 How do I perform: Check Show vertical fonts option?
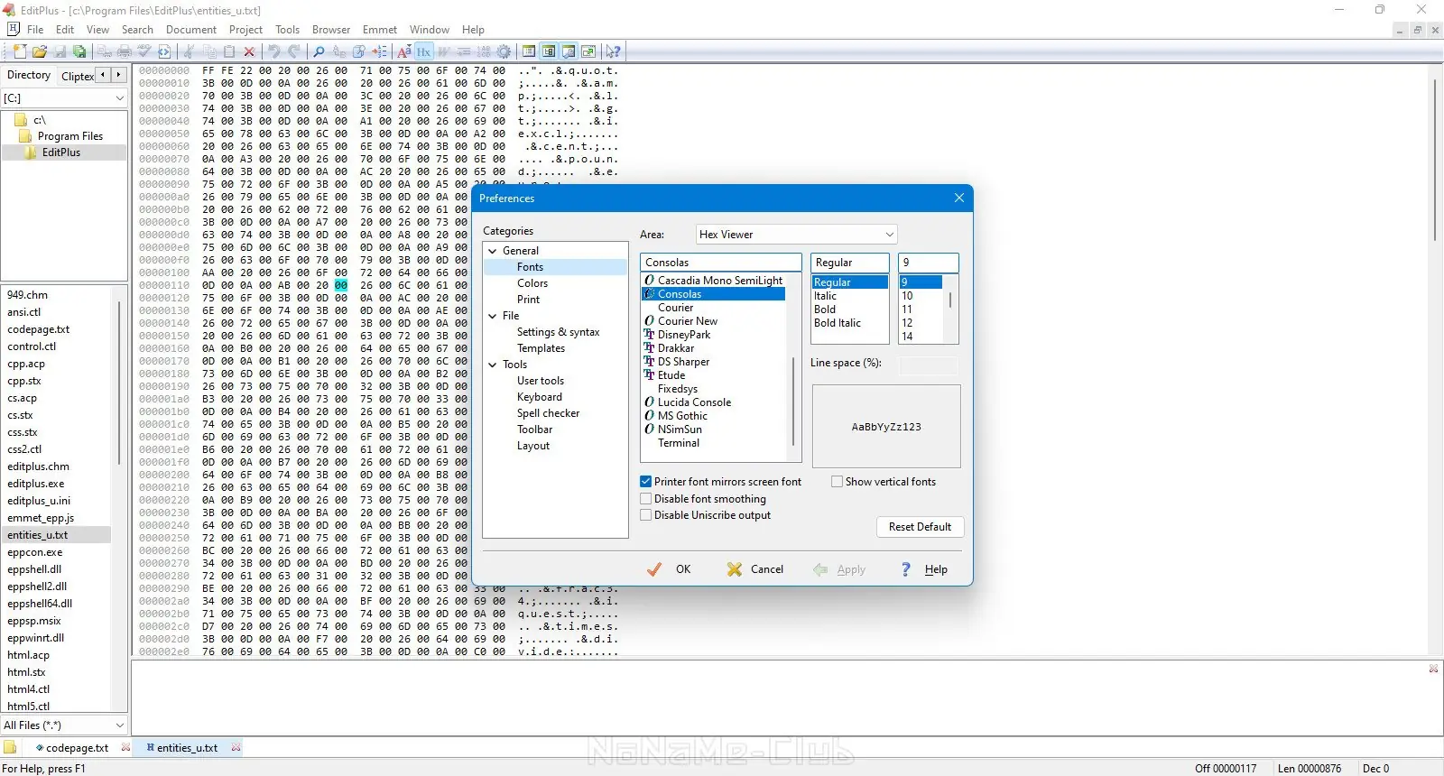click(x=837, y=482)
